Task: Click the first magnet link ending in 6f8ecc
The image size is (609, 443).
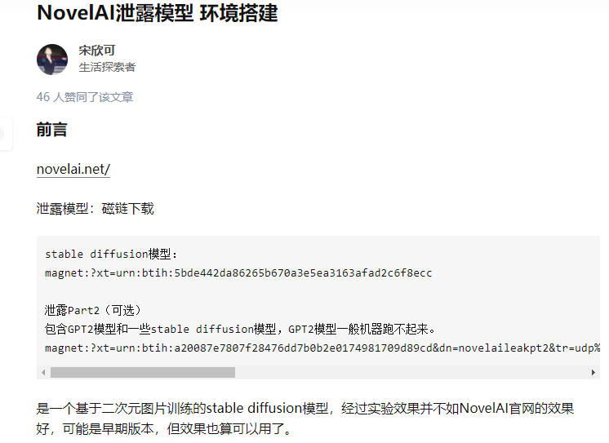Action: [x=238, y=273]
